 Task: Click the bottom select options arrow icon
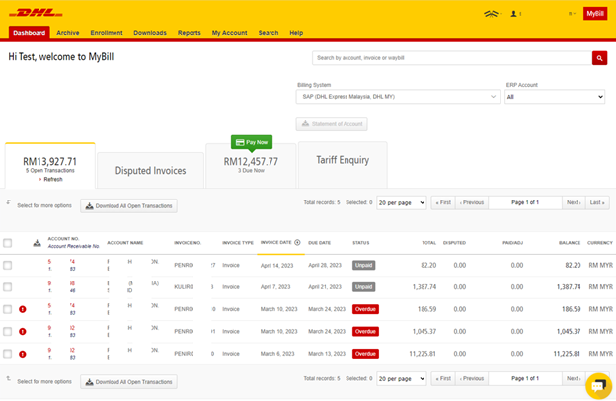pos(8,378)
